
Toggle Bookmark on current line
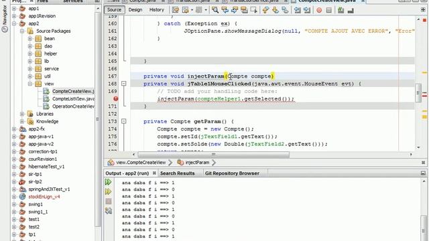tap(285, 11)
